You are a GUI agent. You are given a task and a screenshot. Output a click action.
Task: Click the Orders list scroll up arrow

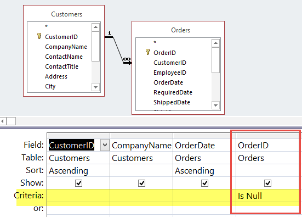(x=215, y=43)
